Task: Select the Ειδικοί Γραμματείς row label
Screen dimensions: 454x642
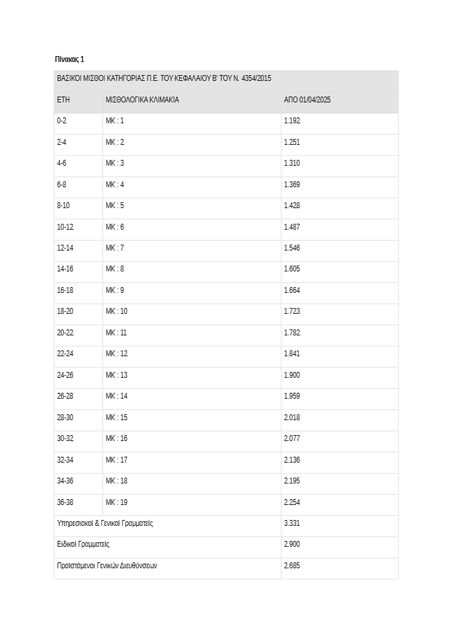Action: 83,544
